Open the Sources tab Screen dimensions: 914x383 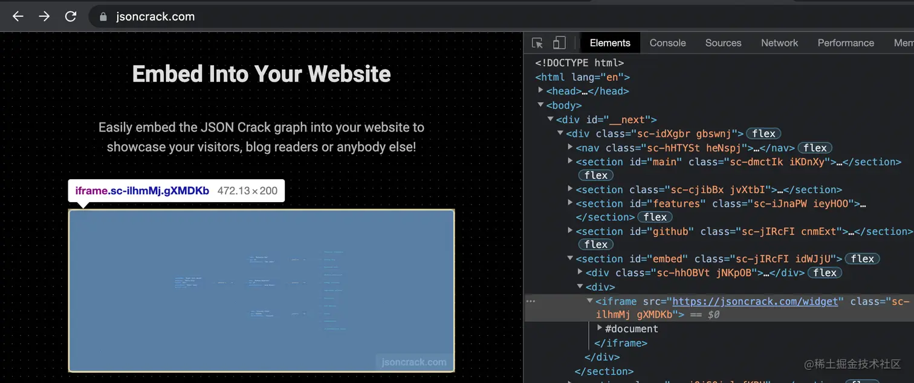723,43
